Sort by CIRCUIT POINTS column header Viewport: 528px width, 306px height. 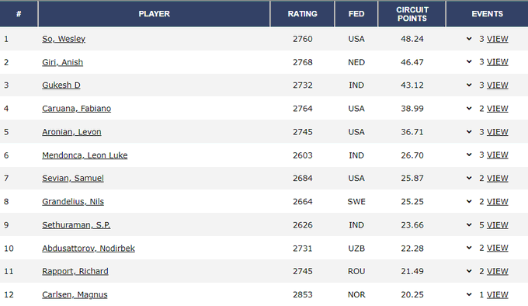(x=412, y=14)
